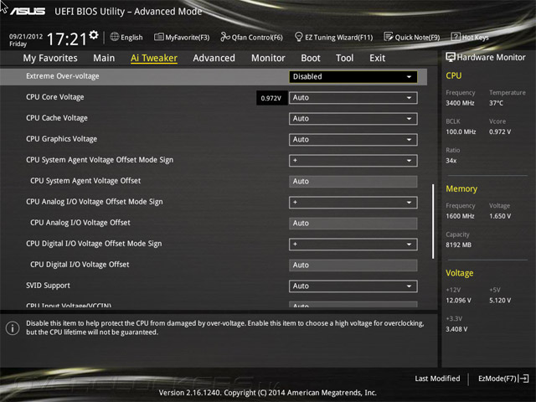
Task: Open Analog I/O Voltage Offset Mode Sign dropdown
Action: [x=353, y=203]
